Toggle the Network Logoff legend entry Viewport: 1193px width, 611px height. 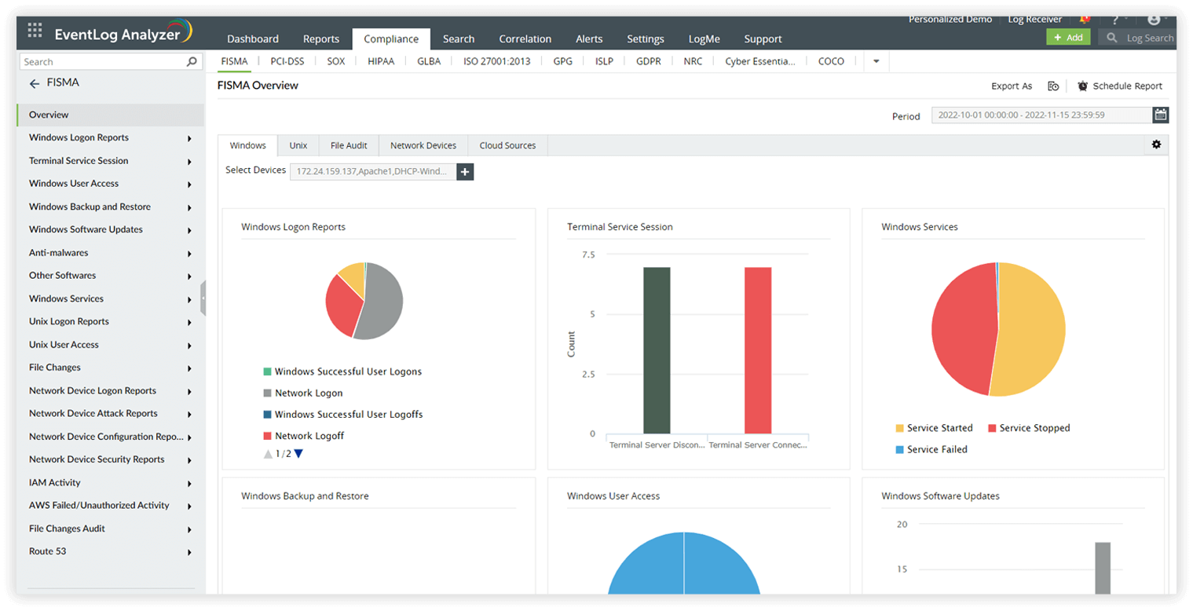point(304,436)
